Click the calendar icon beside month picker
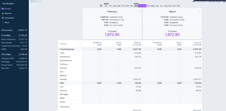This screenshot has height=111, width=226. click(x=101, y=6)
